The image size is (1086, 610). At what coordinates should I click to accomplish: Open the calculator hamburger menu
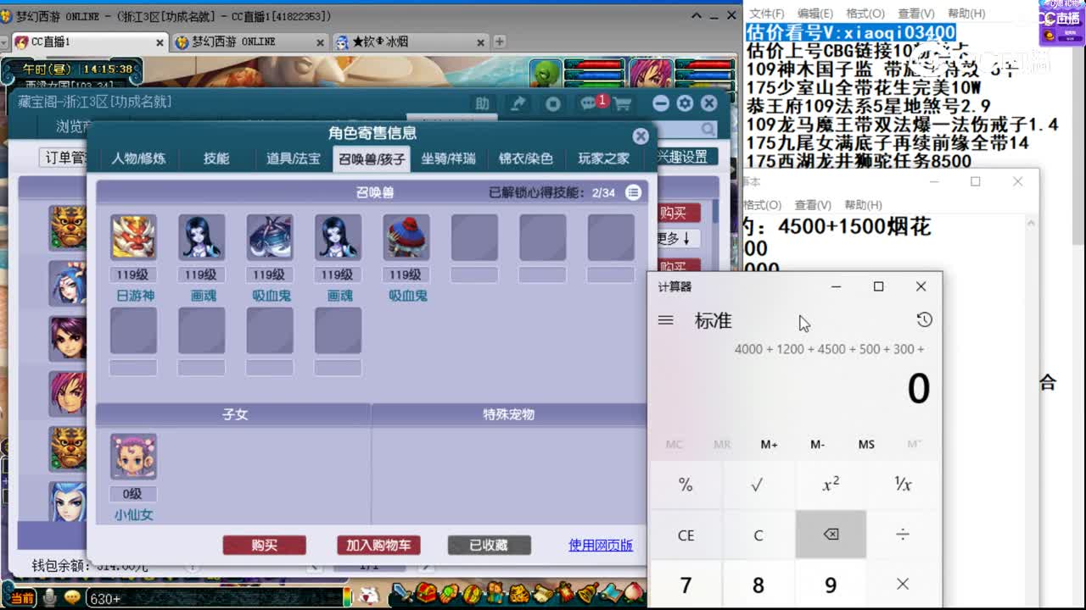click(666, 320)
